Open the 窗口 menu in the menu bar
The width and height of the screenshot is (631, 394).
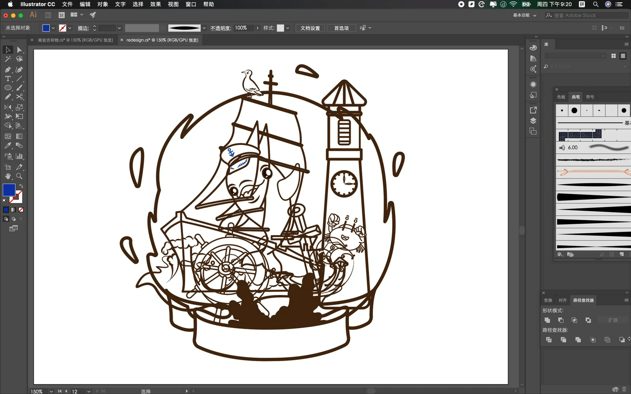pos(190,5)
